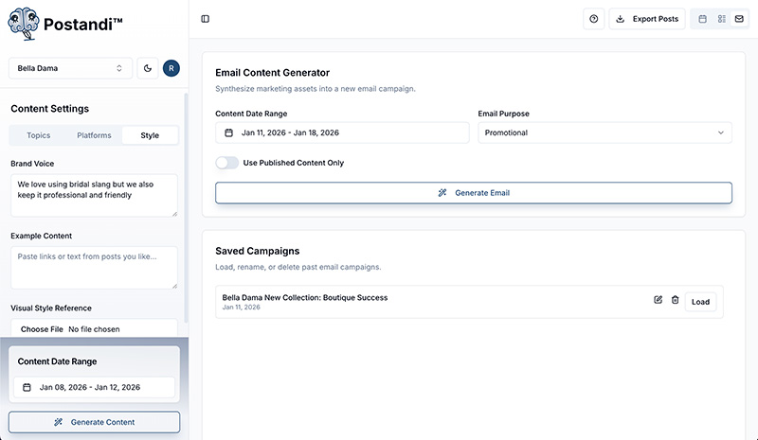
Task: Click the Export Posts button
Action: [x=647, y=19]
